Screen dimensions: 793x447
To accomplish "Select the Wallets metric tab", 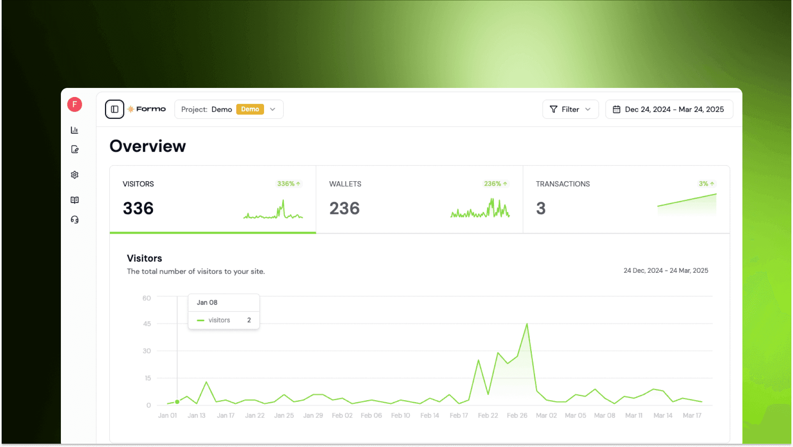I will pyautogui.click(x=419, y=199).
